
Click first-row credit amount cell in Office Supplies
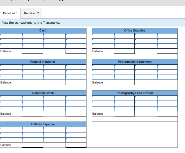coord(167,36)
